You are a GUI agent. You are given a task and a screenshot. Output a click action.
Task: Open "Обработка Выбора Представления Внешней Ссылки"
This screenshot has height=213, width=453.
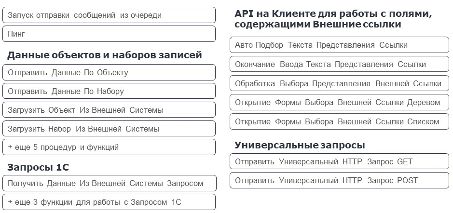(x=339, y=83)
